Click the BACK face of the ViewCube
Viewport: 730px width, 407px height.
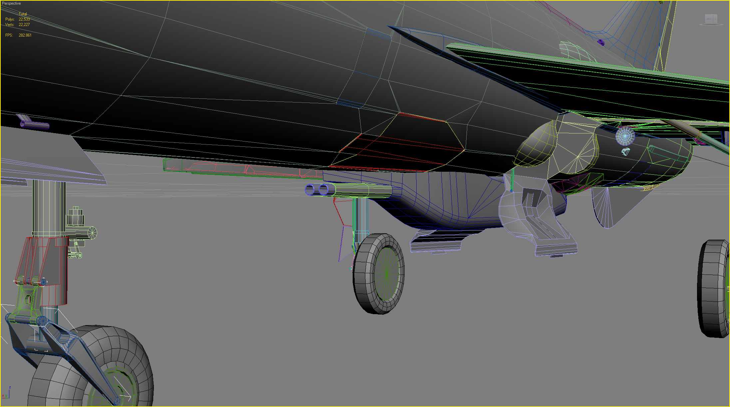click(709, 19)
